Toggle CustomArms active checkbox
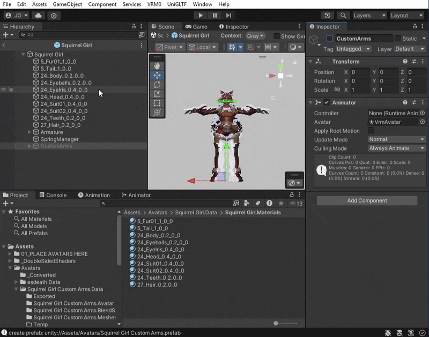The width and height of the screenshot is (429, 337). [x=330, y=38]
